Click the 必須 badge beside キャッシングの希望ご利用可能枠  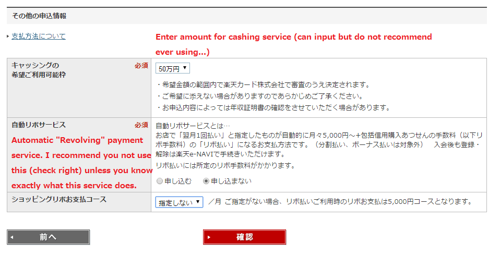pos(141,66)
